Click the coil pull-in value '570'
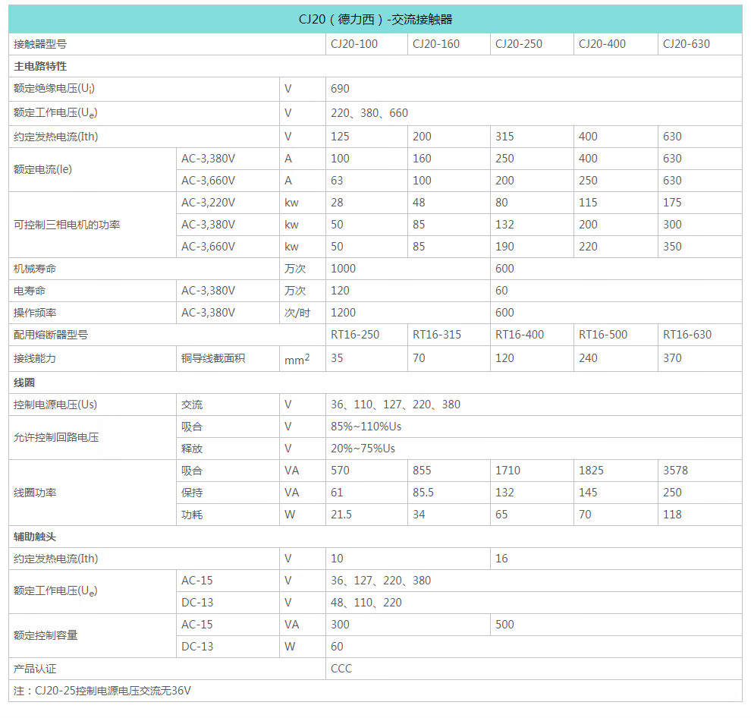The image size is (751, 718). (x=340, y=471)
